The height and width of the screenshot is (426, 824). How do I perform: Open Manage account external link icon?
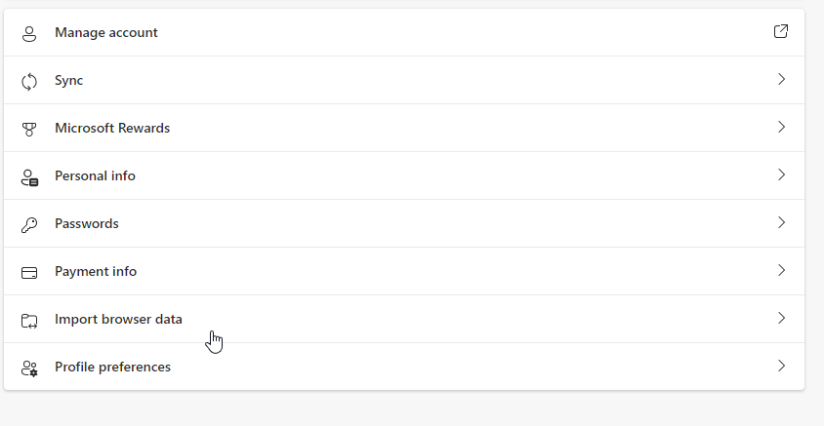[781, 31]
